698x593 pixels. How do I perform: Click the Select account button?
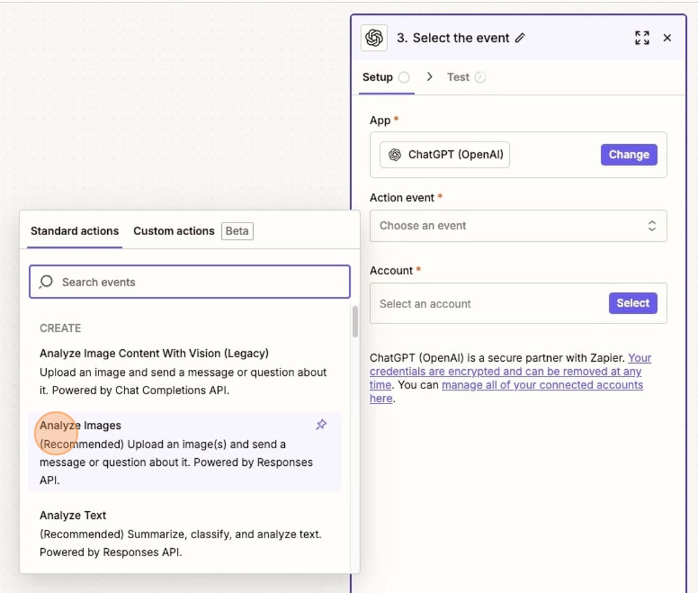(633, 304)
